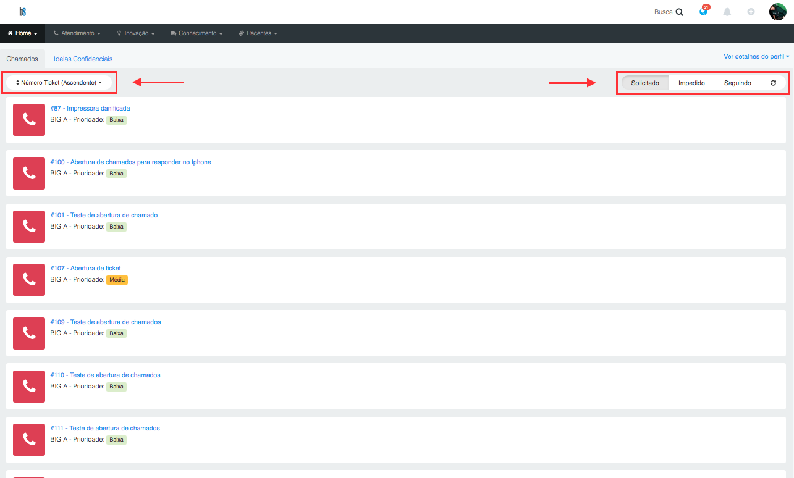Click phone icon of ticket #109
The width and height of the screenshot is (794, 478).
[29, 333]
